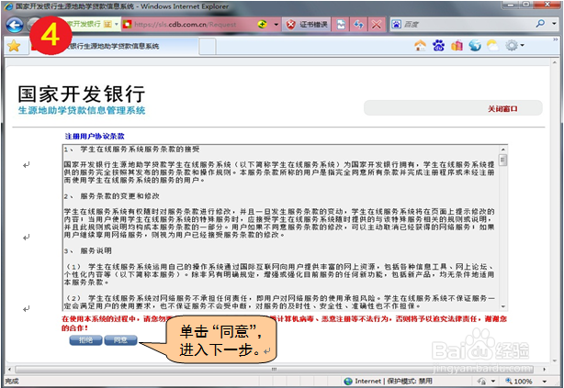Click the 注册用户协议条款 heading
The height and width of the screenshot is (388, 564).
pyautogui.click(x=95, y=136)
